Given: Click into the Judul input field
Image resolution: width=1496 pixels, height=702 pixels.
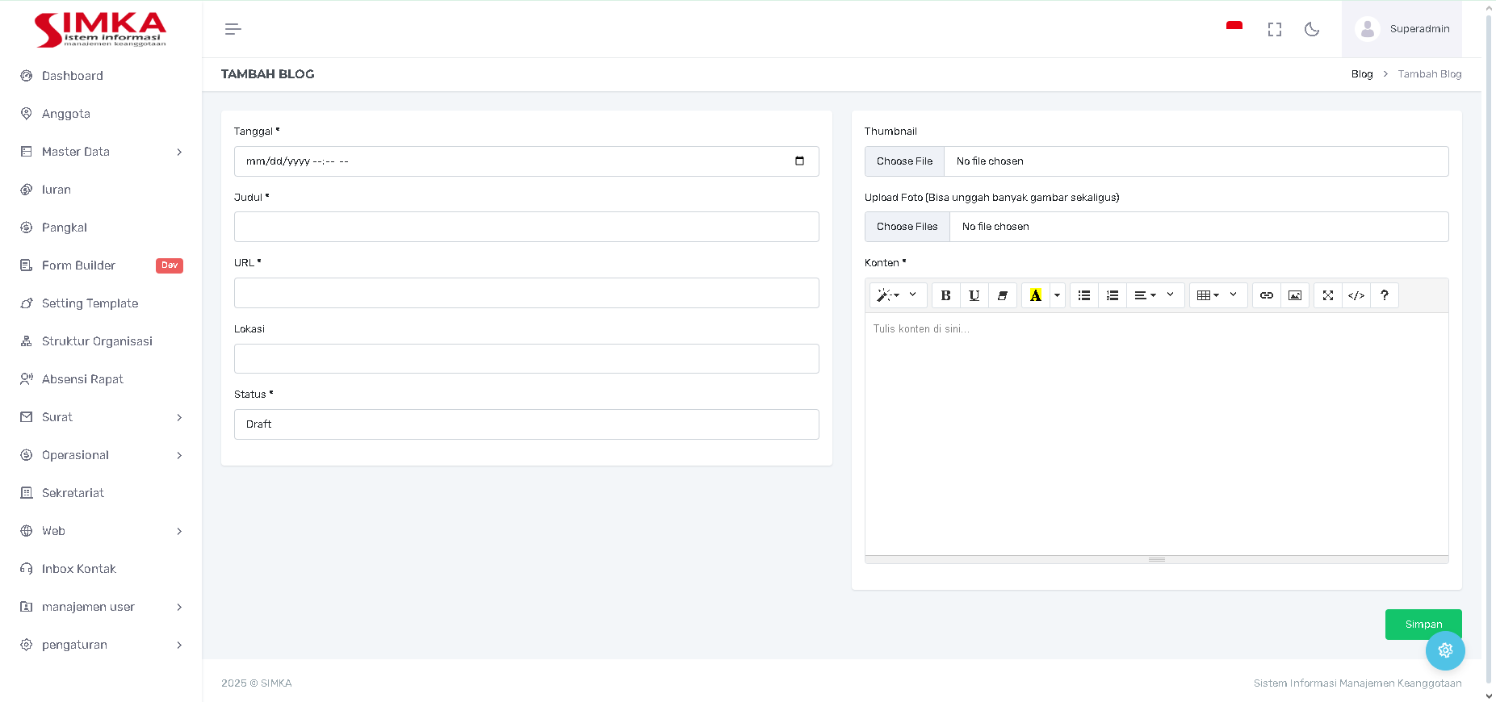Looking at the screenshot, I should click(x=526, y=227).
